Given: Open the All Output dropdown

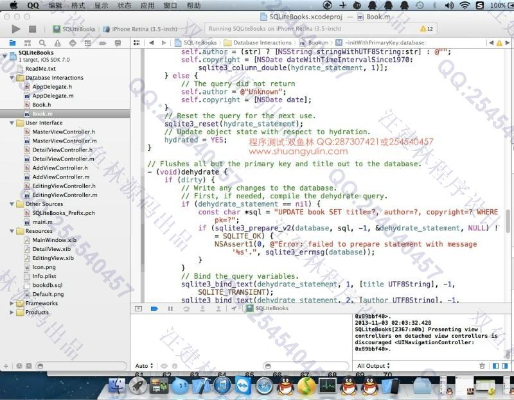Looking at the screenshot, I should pos(373,365).
